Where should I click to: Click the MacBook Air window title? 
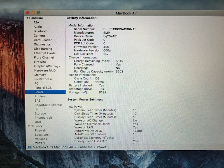pos(126,13)
